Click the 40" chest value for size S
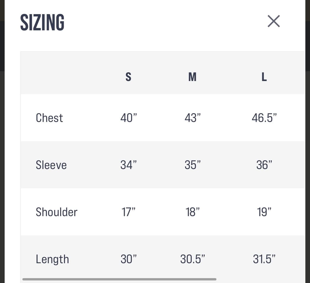 [x=129, y=118]
